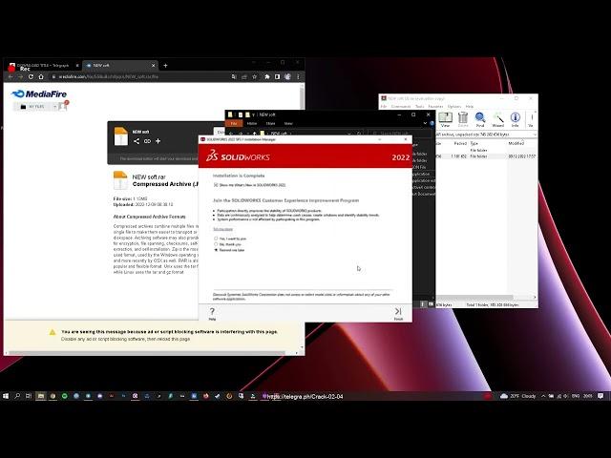This screenshot has height=458, width=611.
Task: Open the Favorites menu in WinRAR
Action: point(435,106)
